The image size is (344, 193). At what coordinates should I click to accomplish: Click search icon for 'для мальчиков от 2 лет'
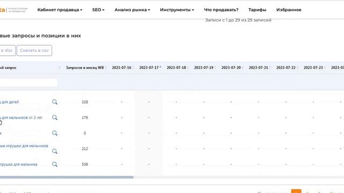pos(55,117)
